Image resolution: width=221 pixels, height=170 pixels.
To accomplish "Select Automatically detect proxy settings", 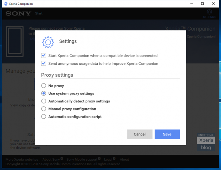I will (x=44, y=101).
